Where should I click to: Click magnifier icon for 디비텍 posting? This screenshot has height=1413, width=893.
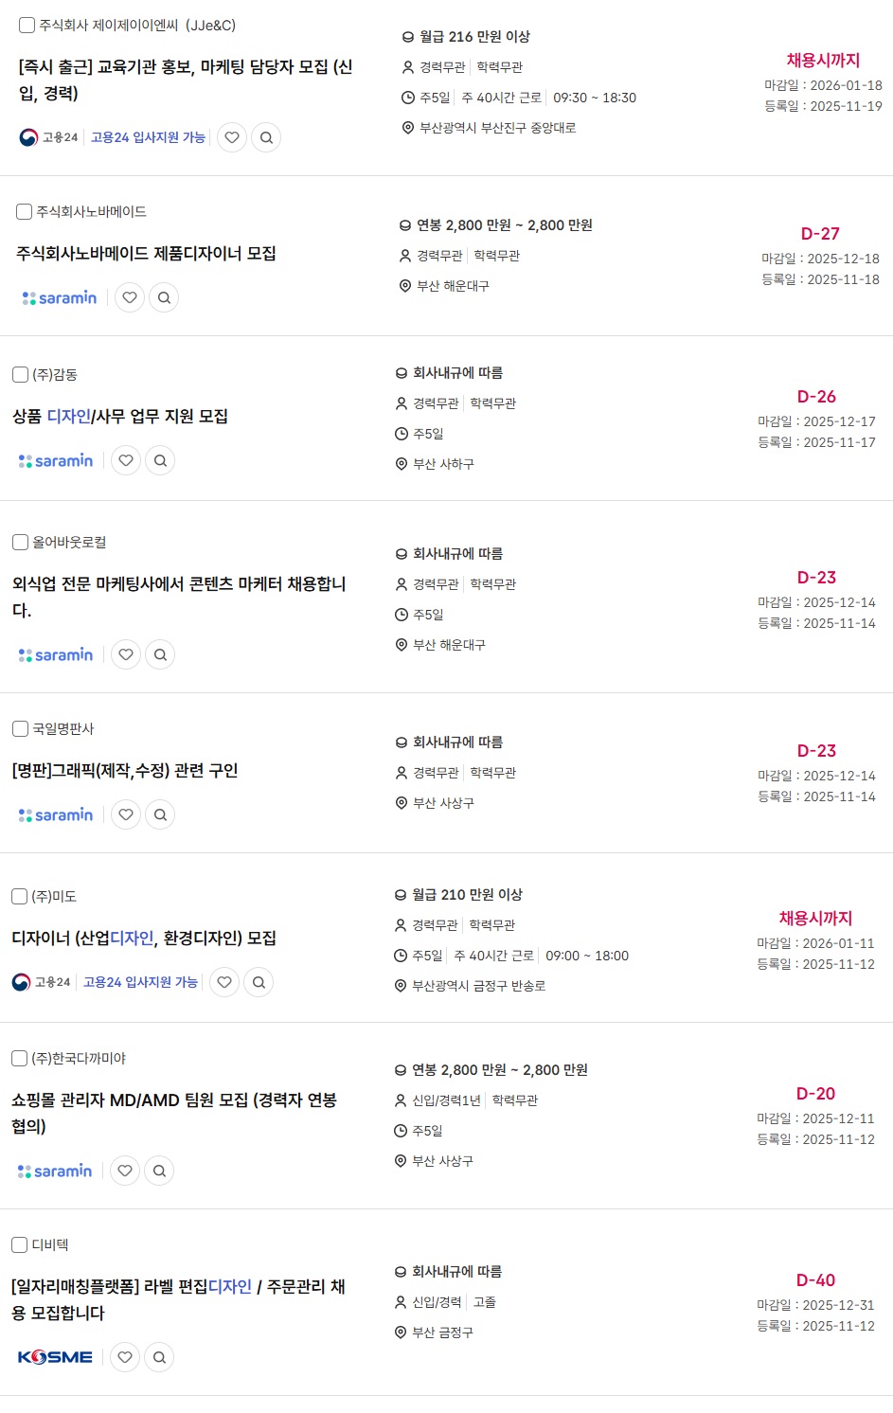pos(159,1357)
